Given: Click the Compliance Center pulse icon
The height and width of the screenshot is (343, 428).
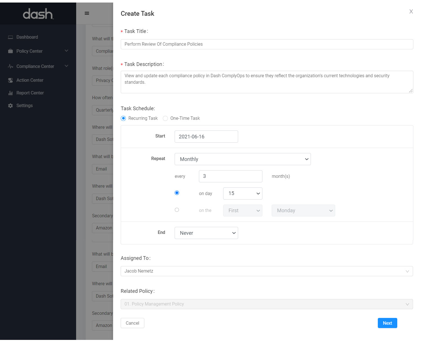Looking at the screenshot, I should tap(10, 67).
